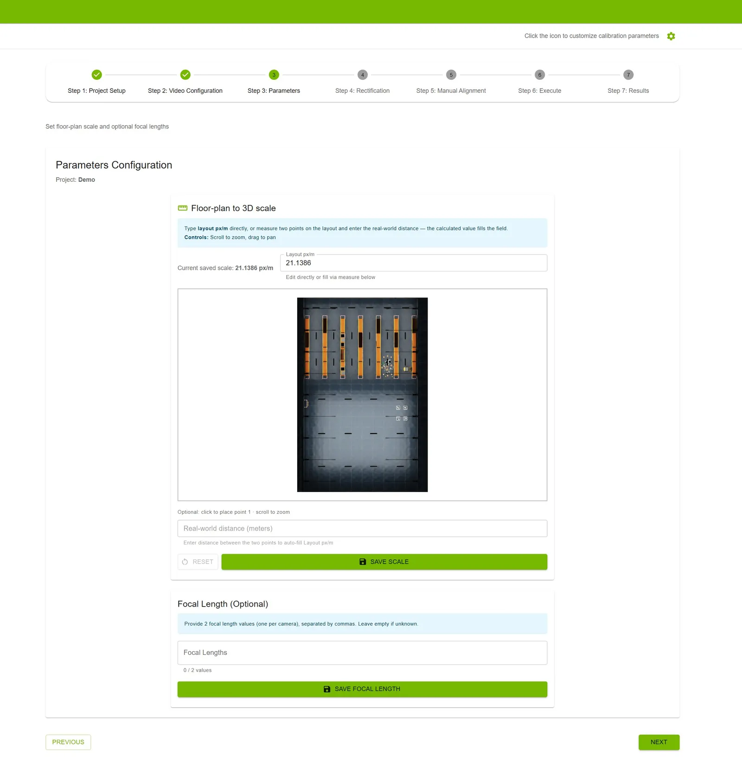Select step 3 circle indicator
This screenshot has width=742, height=762.
274,75
